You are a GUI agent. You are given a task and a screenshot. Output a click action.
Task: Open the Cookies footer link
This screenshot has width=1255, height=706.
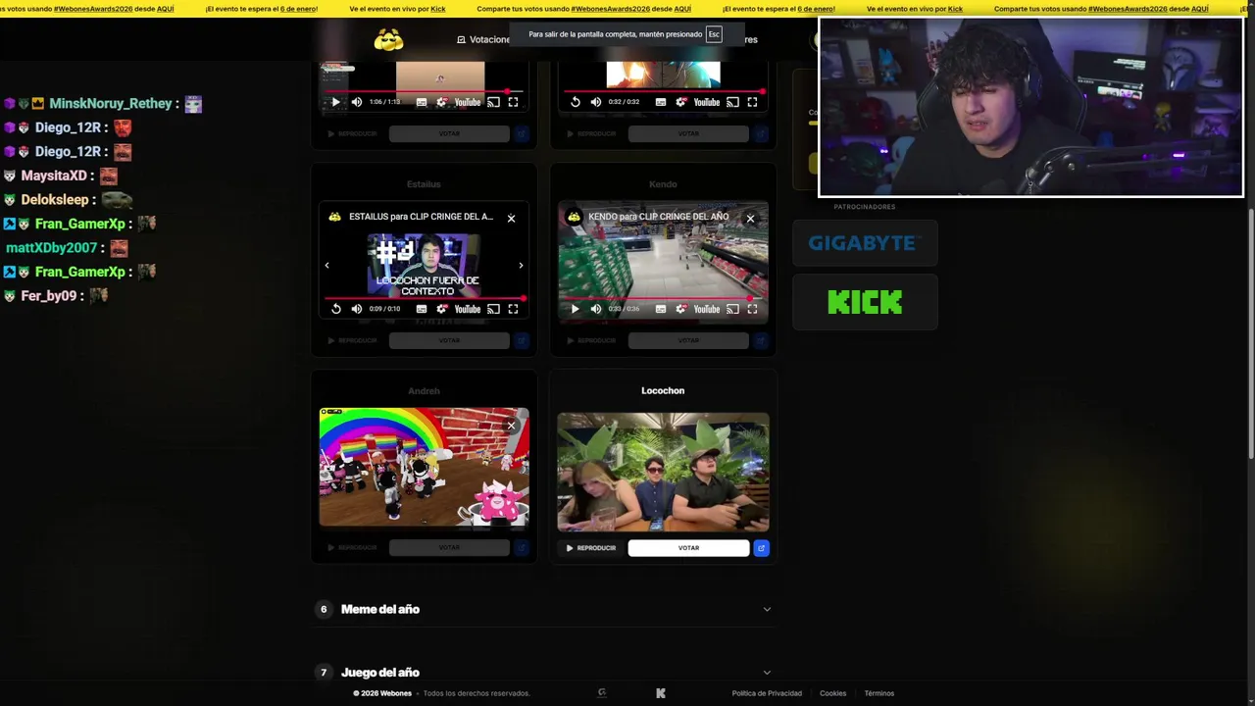(832, 693)
